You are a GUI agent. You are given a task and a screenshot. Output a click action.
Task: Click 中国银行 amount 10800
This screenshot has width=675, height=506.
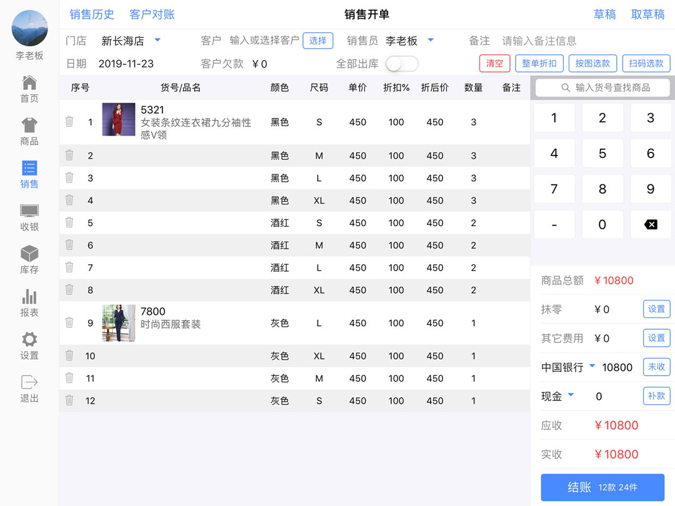coord(617,367)
